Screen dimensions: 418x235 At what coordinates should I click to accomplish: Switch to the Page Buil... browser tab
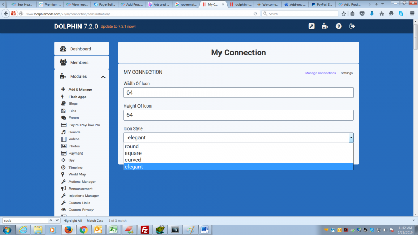tap(104, 4)
